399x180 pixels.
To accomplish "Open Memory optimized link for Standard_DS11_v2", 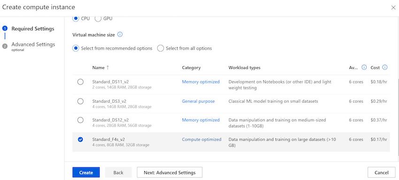I will (201, 82).
